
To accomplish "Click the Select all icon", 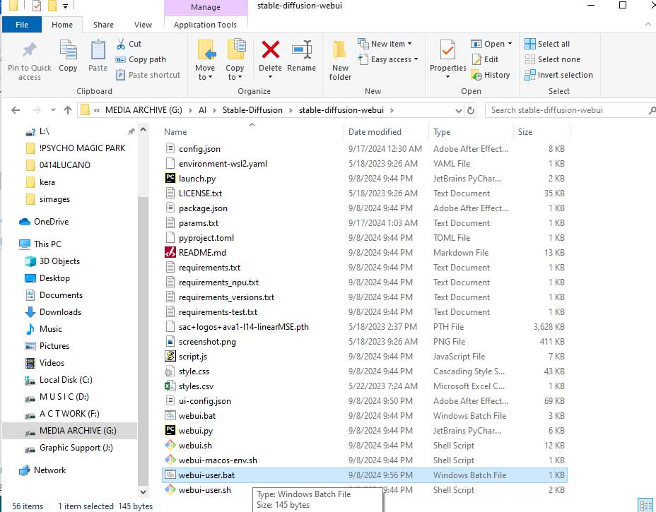I will tap(529, 44).
